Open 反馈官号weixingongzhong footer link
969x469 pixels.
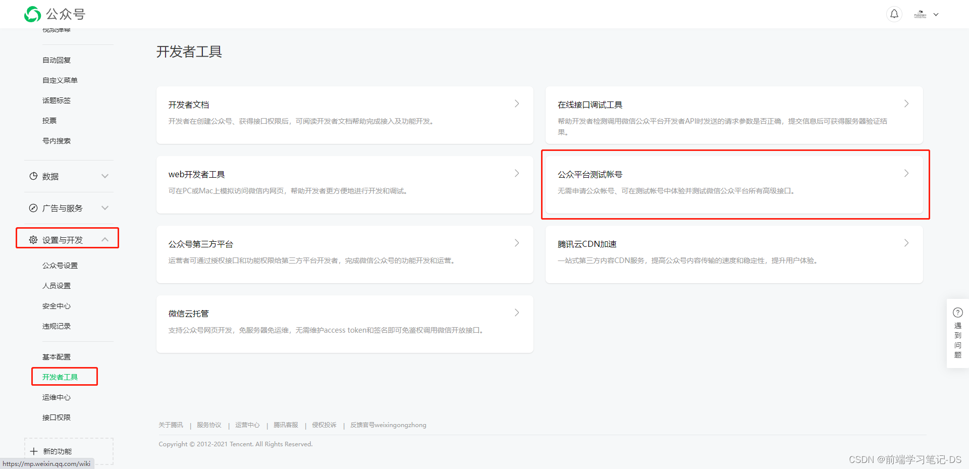[x=389, y=425]
